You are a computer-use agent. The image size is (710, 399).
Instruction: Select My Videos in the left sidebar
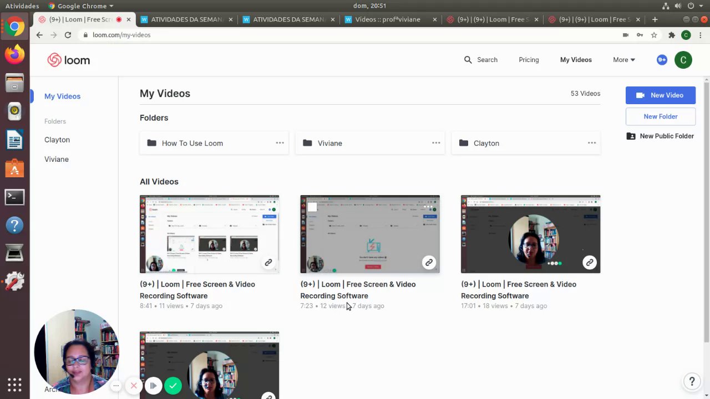[62, 96]
